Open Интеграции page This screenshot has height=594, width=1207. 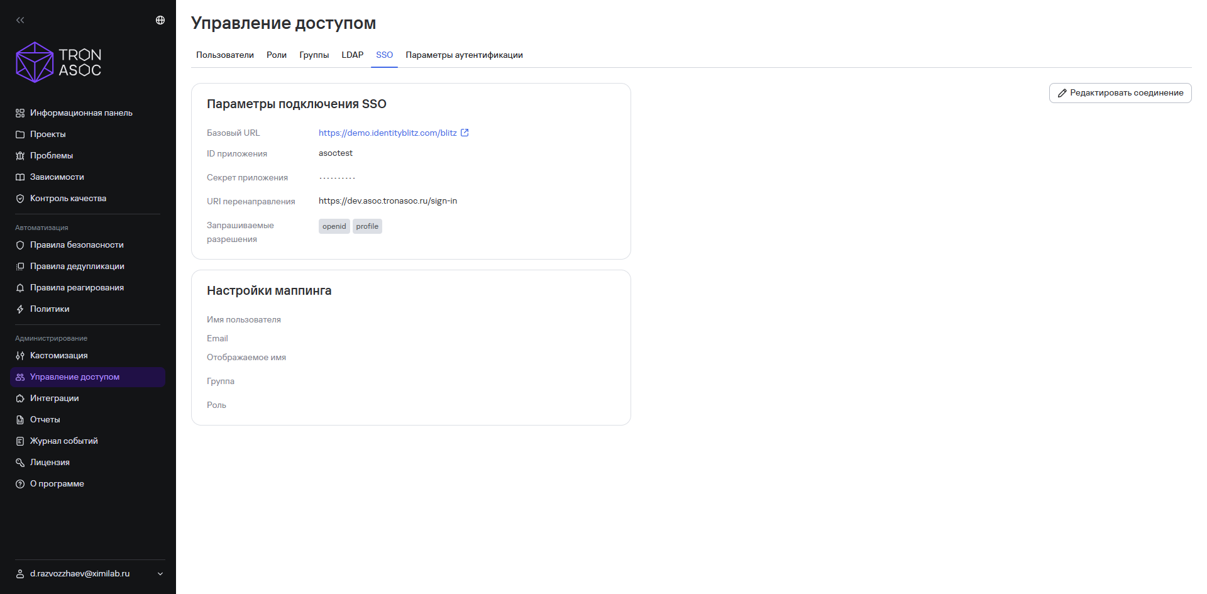coord(87,399)
